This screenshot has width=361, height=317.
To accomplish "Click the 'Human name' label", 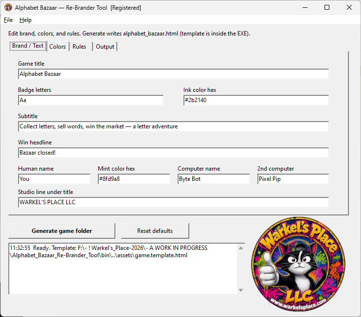I will 36,169.
